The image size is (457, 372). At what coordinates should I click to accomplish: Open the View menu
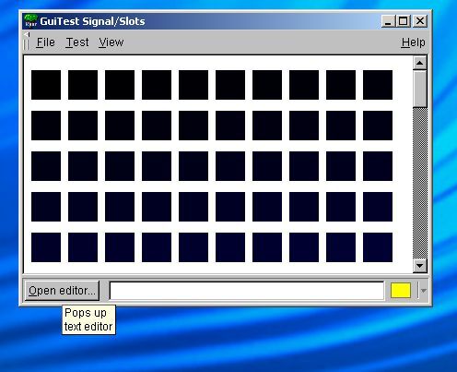[x=111, y=42]
